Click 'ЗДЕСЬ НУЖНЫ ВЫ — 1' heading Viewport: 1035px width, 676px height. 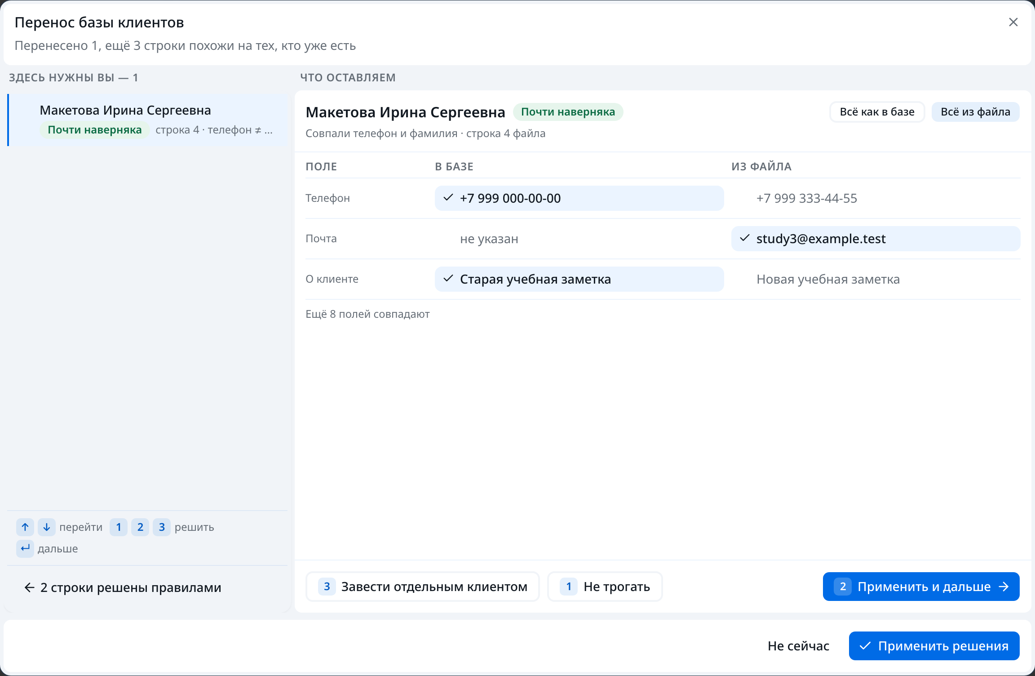(x=74, y=78)
